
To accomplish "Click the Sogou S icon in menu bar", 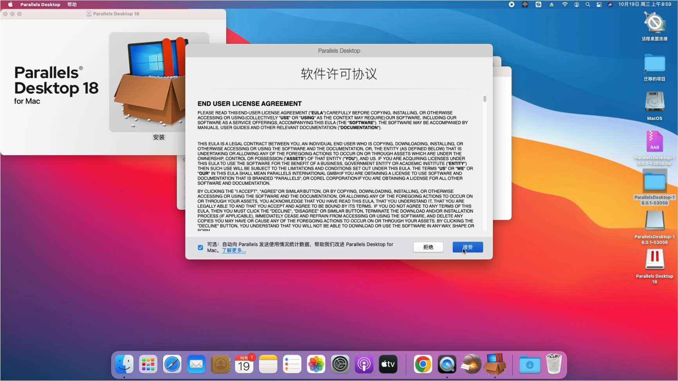I will (x=538, y=4).
